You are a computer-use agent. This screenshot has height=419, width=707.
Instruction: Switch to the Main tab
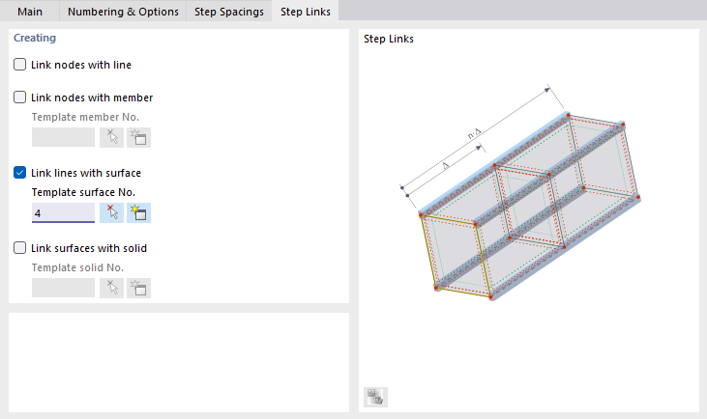(31, 12)
